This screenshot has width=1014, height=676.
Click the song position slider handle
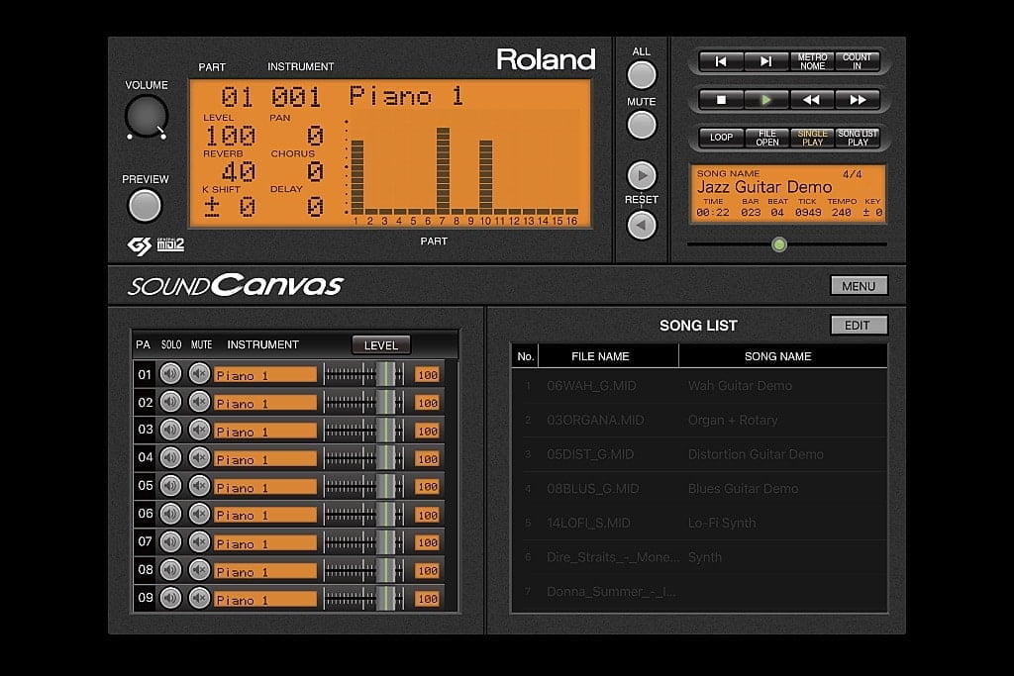click(x=779, y=244)
